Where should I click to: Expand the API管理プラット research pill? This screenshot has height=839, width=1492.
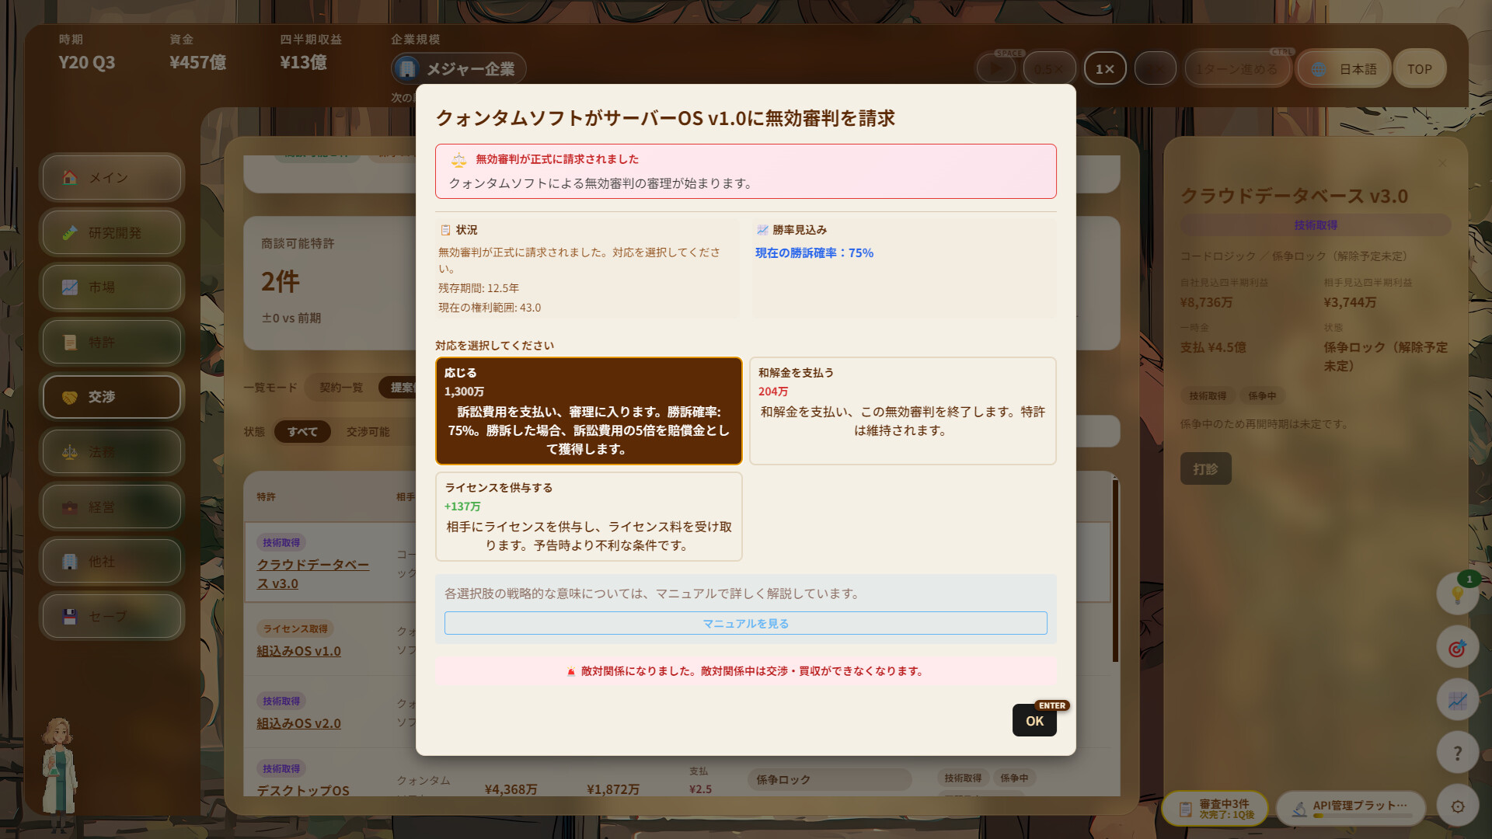[1359, 807]
